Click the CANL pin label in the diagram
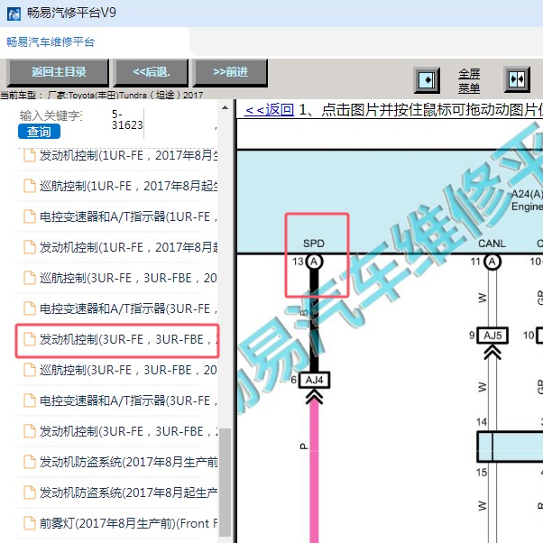Screen dimensions: 543x543 pyautogui.click(x=492, y=244)
